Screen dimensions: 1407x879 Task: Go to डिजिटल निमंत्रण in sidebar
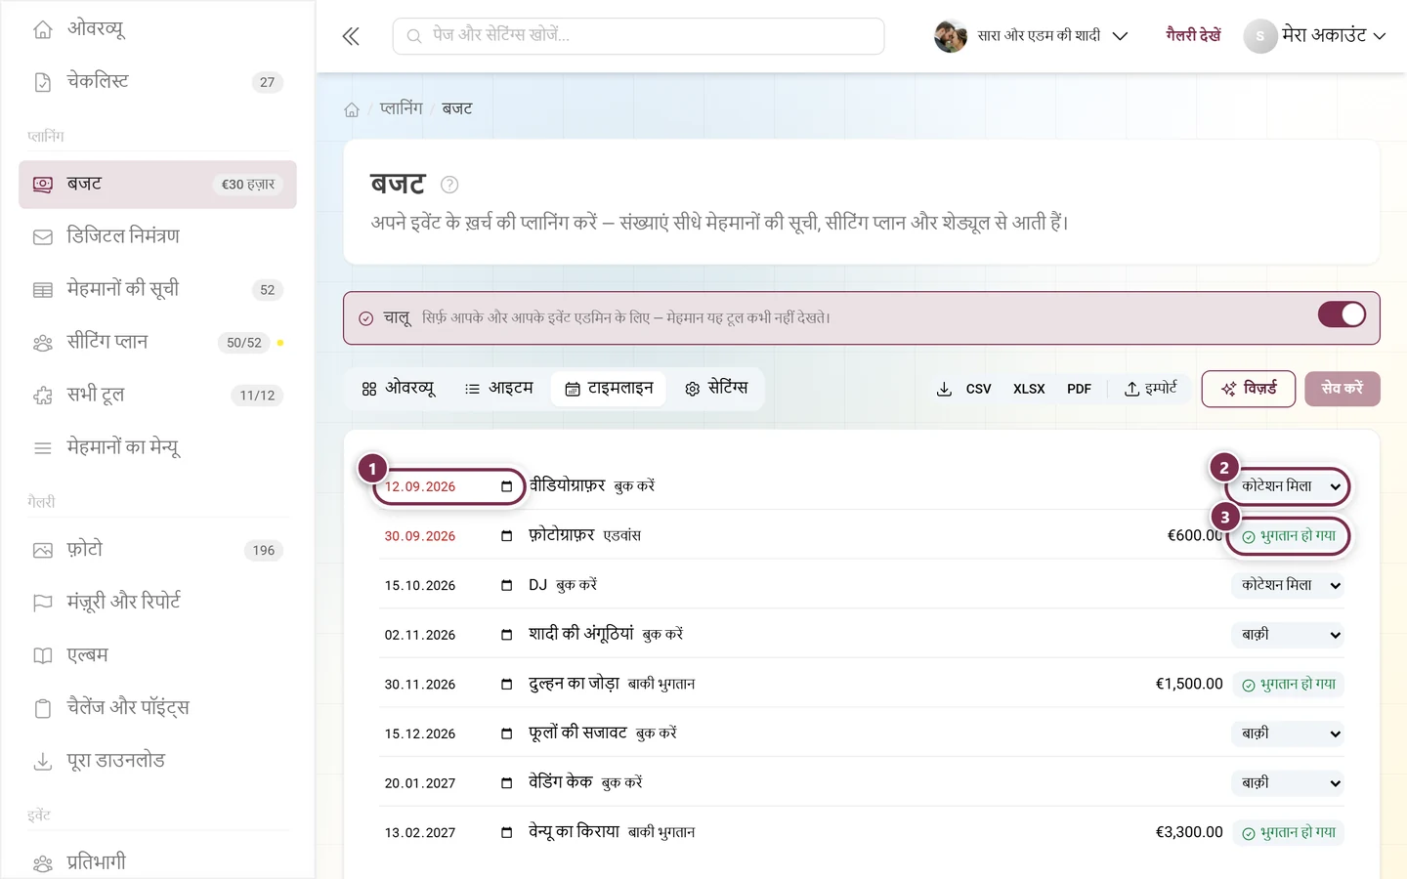coord(157,236)
